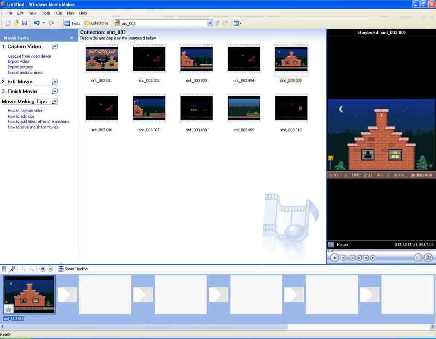
Task: Click the preview seek bar
Action: coord(381,251)
